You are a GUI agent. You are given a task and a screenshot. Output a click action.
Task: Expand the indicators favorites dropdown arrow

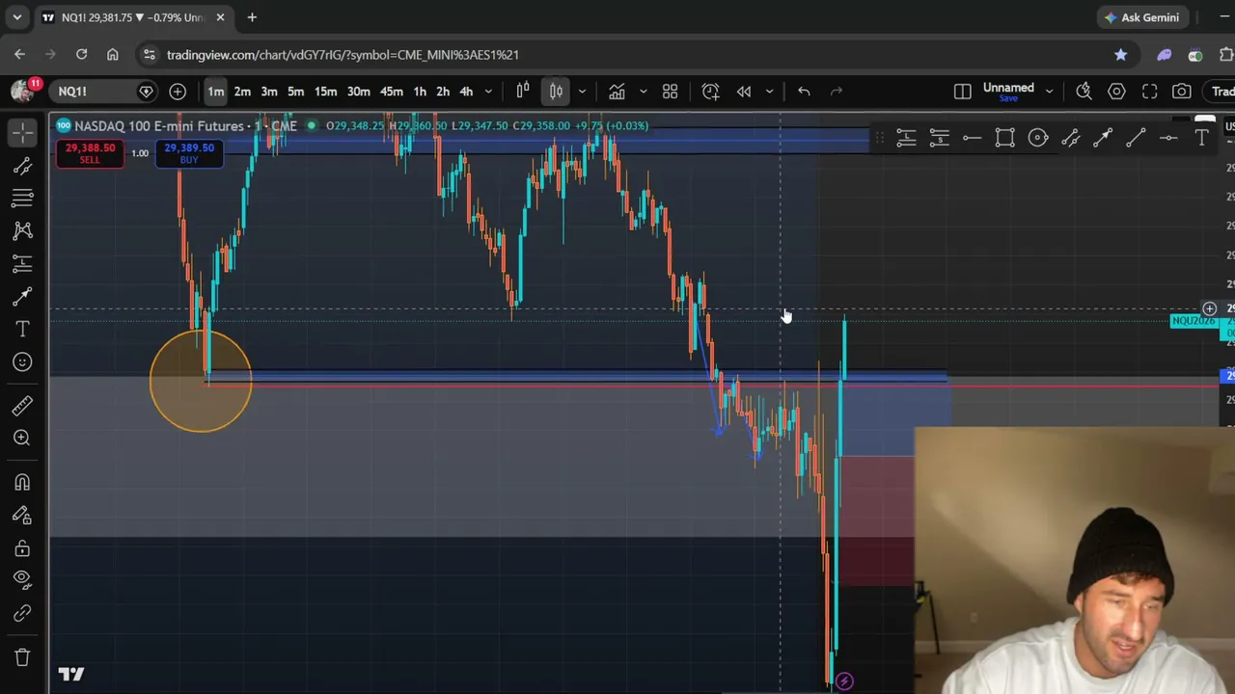click(643, 92)
